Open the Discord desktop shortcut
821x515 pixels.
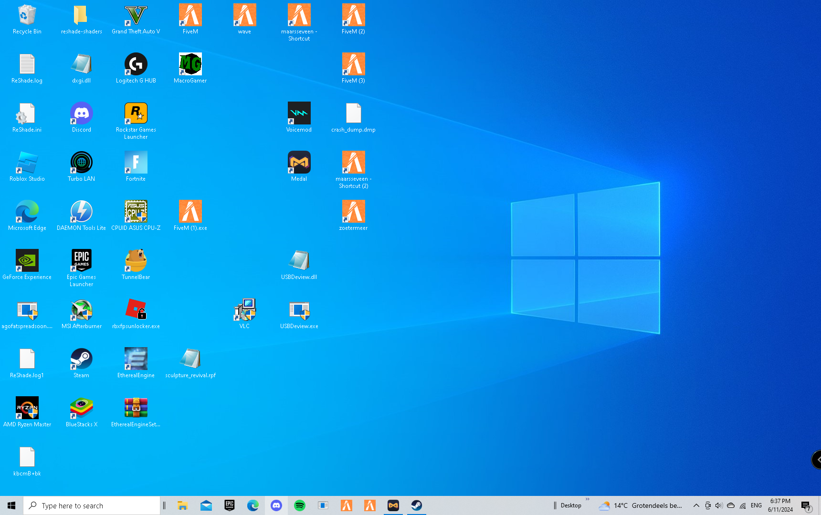[x=81, y=114]
